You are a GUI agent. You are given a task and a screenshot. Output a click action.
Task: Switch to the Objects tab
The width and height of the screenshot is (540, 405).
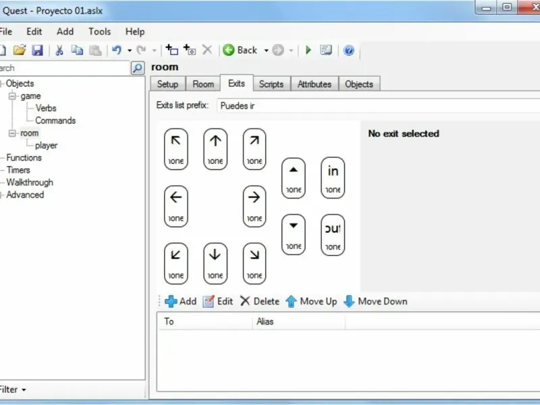coord(359,84)
